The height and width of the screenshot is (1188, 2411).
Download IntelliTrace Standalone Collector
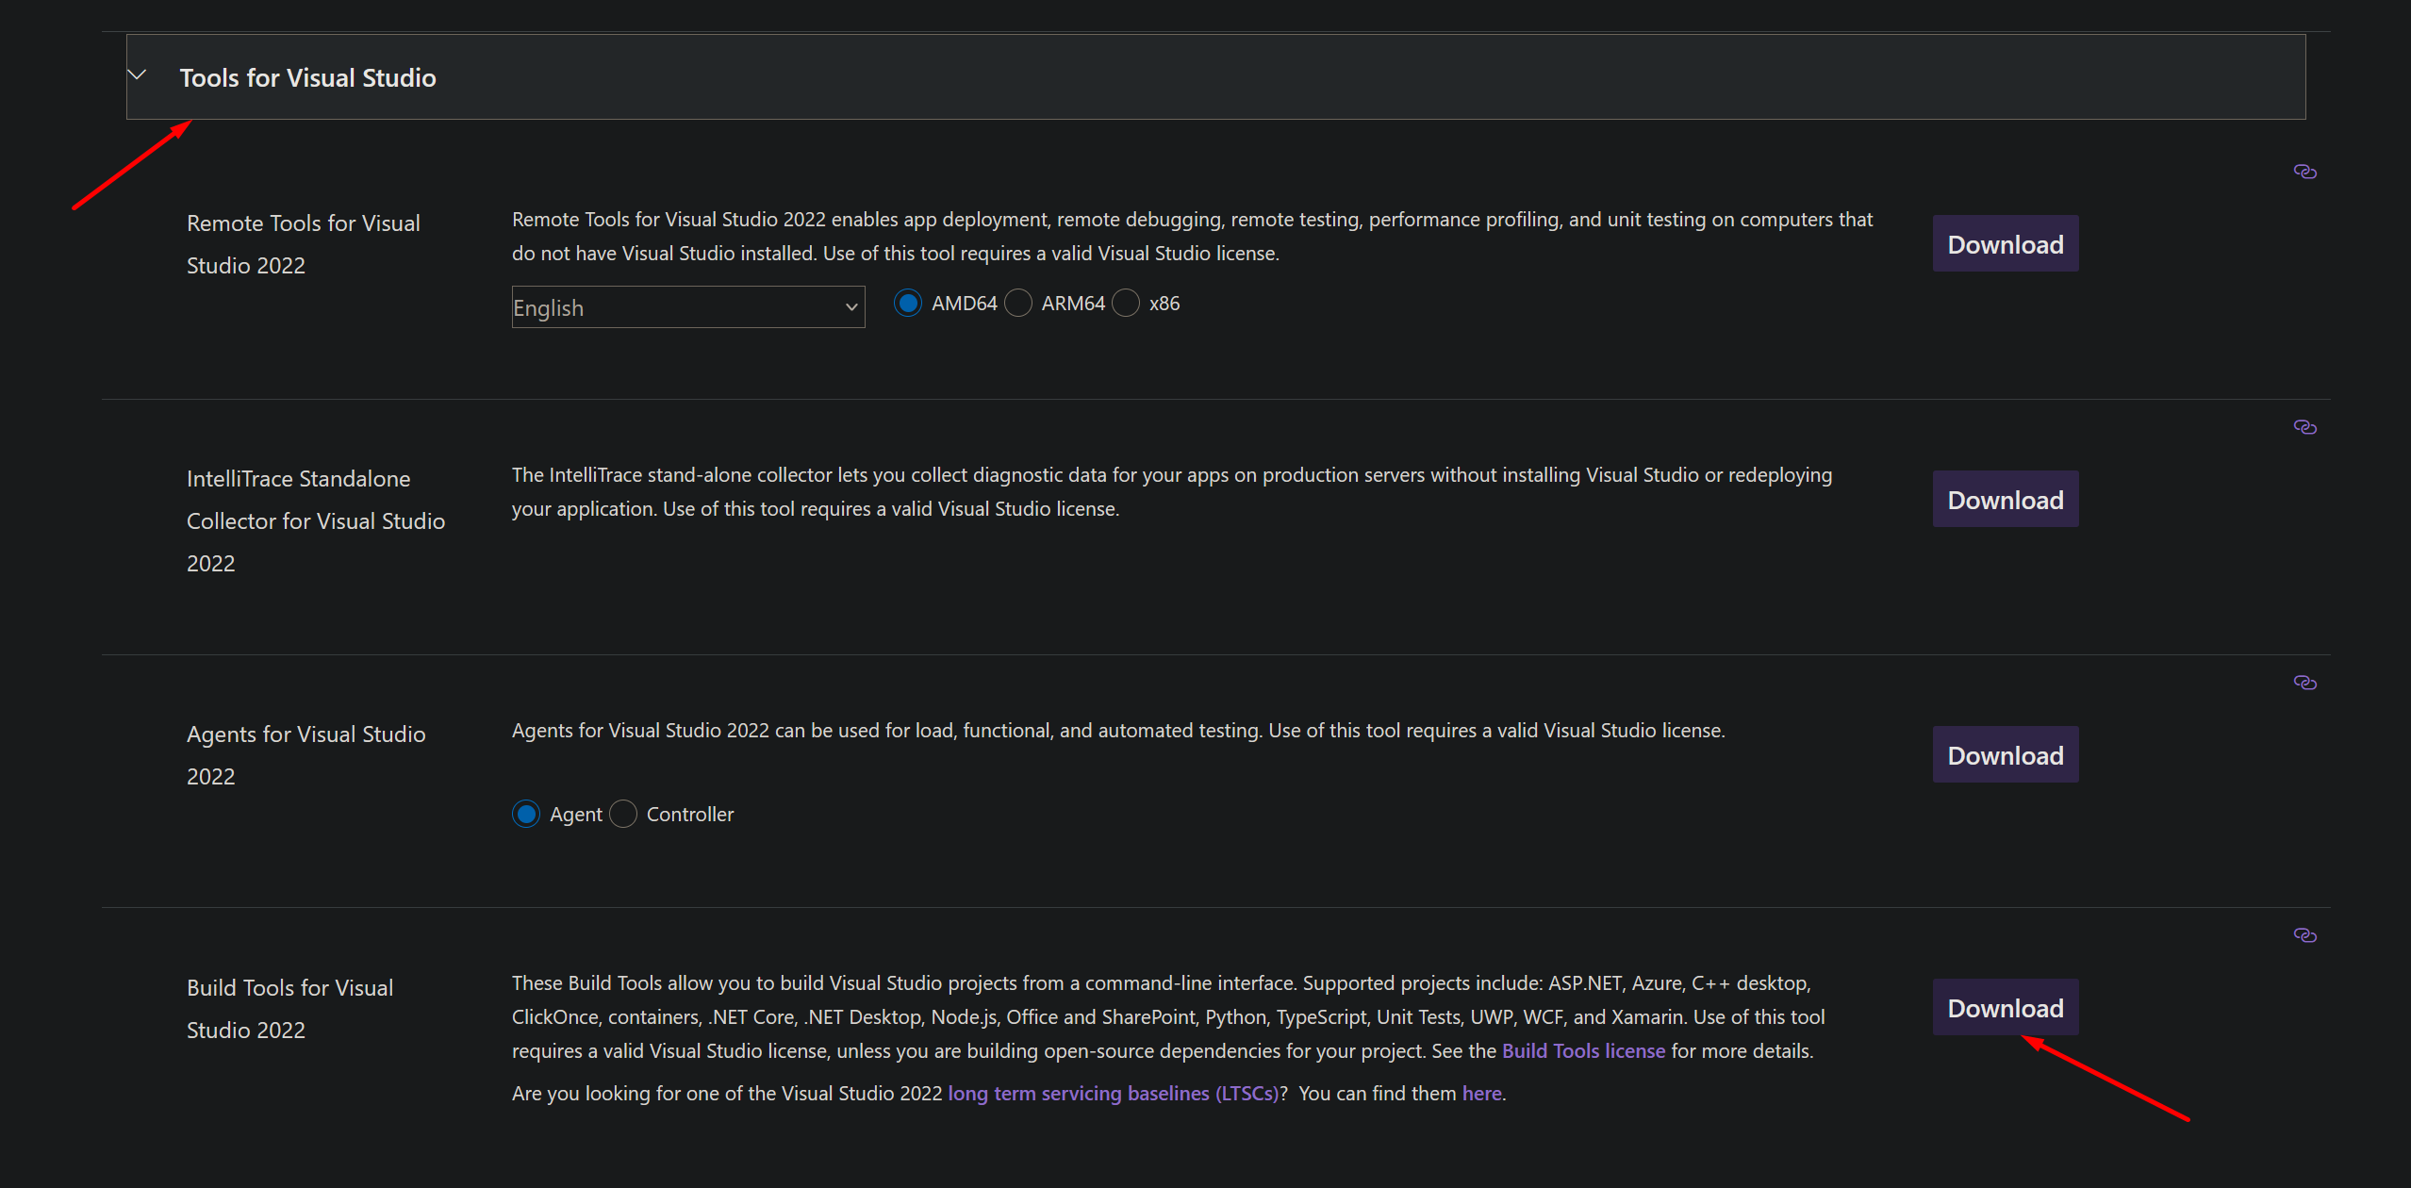point(2005,500)
